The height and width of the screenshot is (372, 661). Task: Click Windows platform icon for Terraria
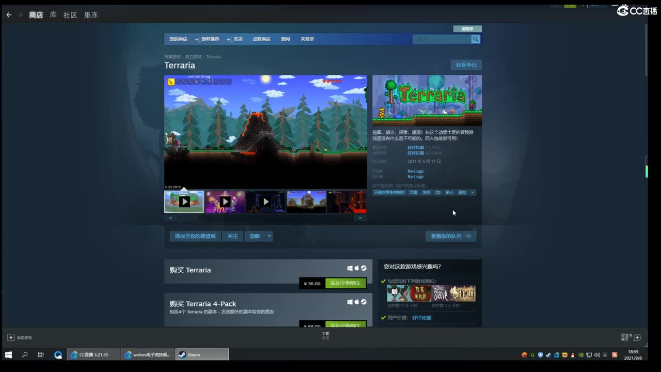pos(350,268)
